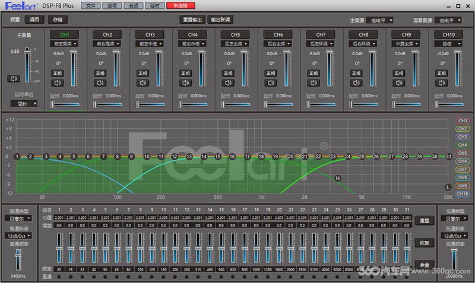Click the master volume slider handle
The width and height of the screenshot is (475, 283).
tap(27, 50)
